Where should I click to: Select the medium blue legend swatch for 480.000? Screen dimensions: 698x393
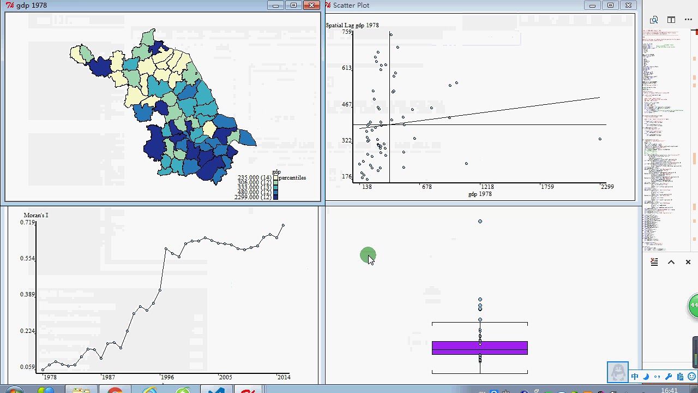276,193
